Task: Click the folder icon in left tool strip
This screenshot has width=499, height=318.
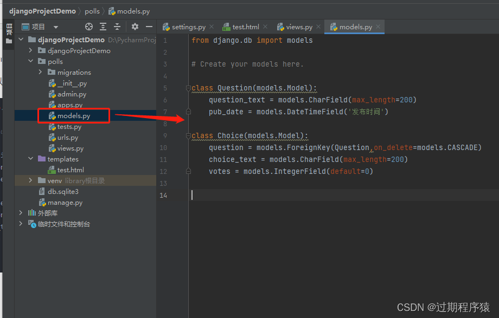Action: (9, 41)
